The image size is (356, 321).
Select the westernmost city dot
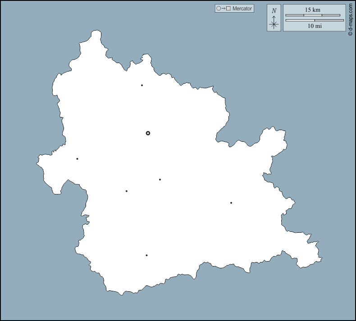tap(77, 158)
